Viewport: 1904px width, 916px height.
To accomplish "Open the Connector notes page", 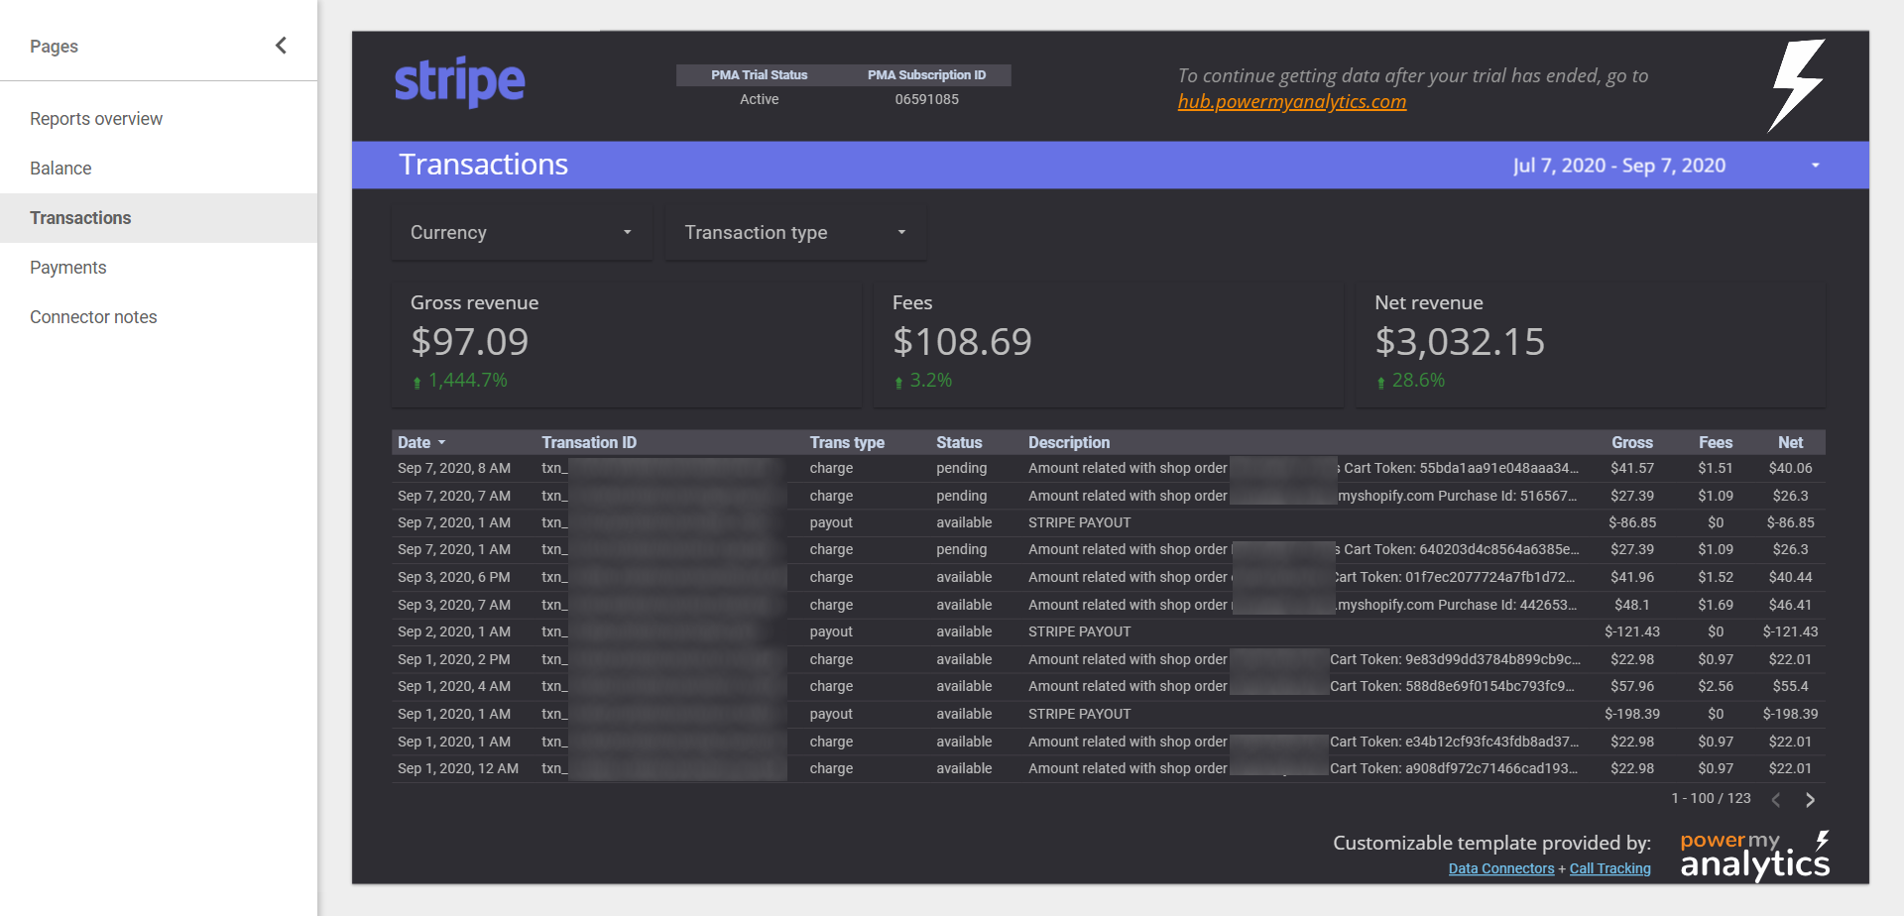I will pyautogui.click(x=93, y=317).
